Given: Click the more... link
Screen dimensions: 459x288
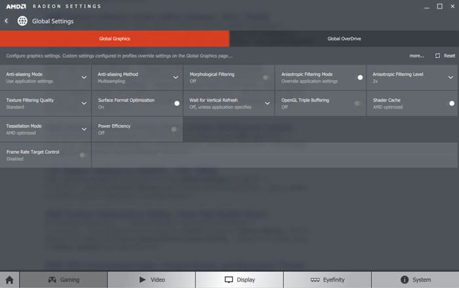Looking at the screenshot, I should pyautogui.click(x=416, y=56).
